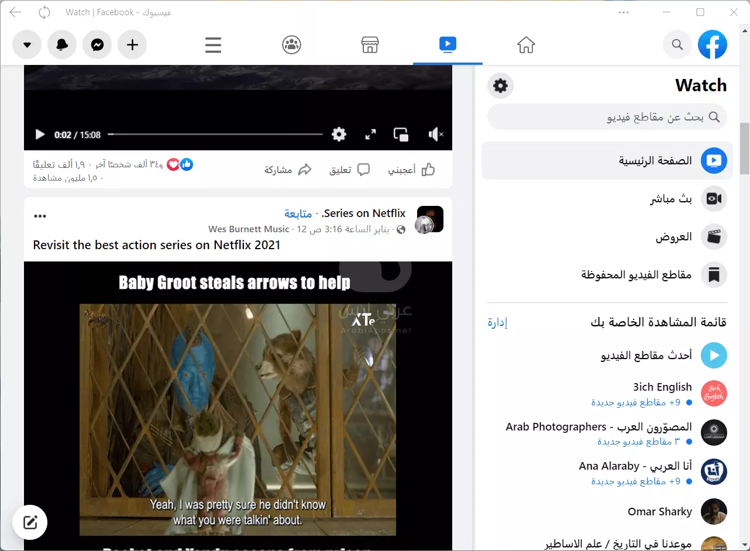750x551 pixels.
Task: Select الصفحة الرئيسية in the Watch sidebar
Action: (x=607, y=160)
